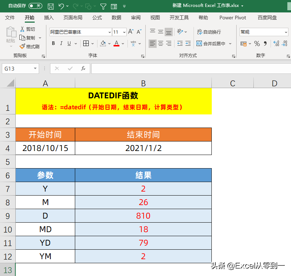Switch to the Power Pivot tab

[233, 18]
